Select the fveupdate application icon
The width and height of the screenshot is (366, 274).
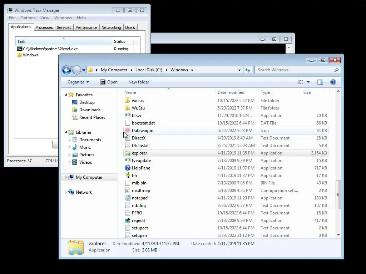tap(128, 160)
